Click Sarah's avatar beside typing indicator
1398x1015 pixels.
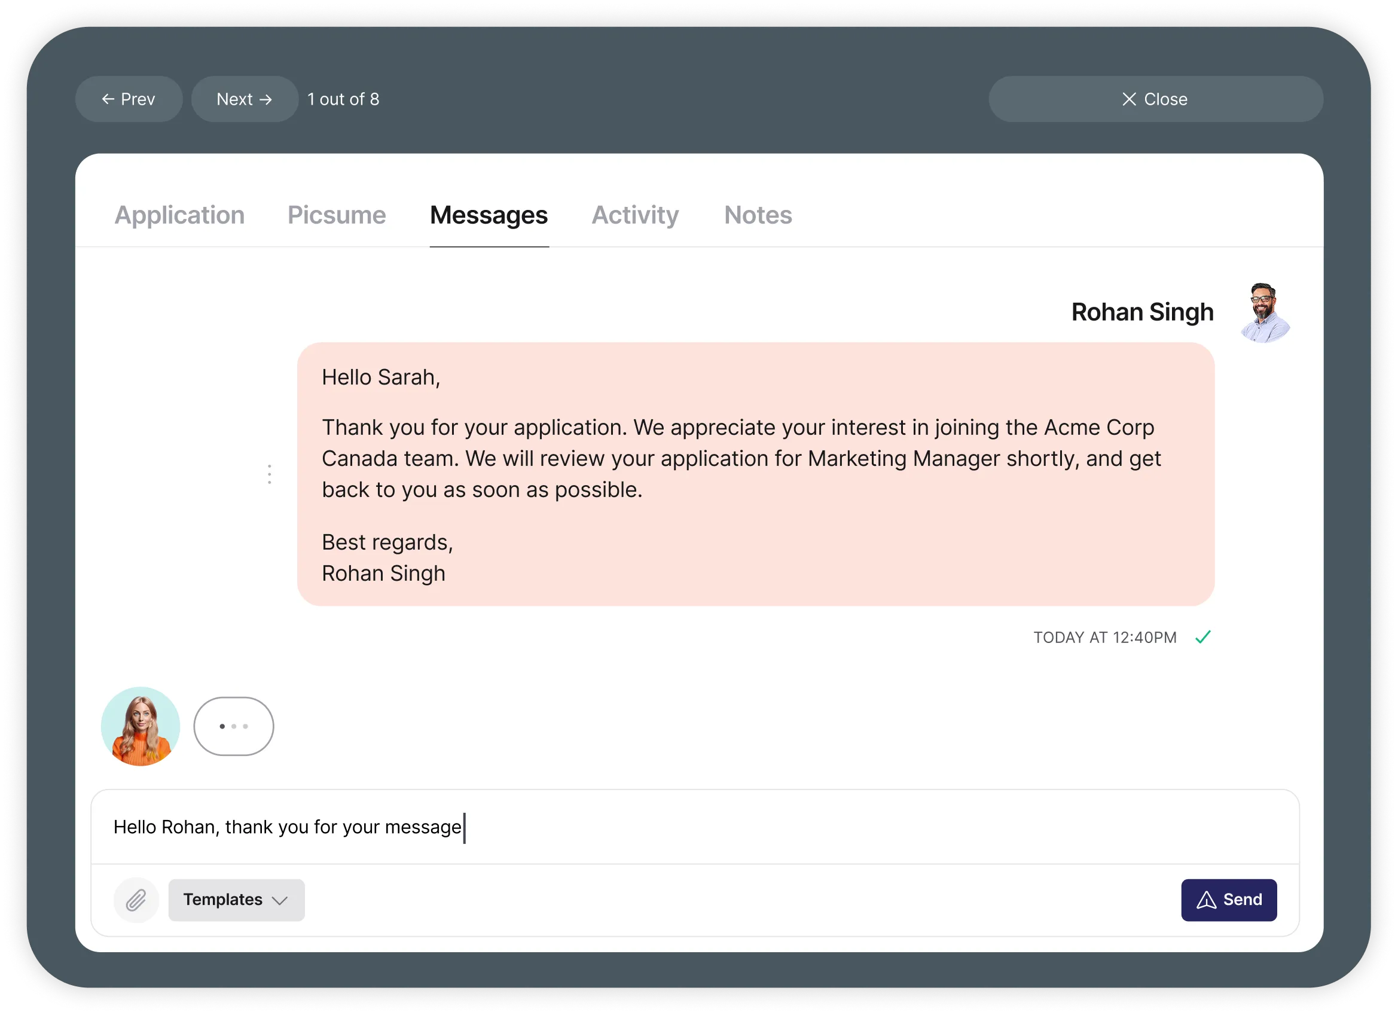coord(141,726)
